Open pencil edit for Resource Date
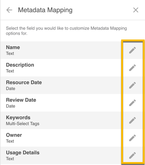145x165 pixels. point(133,85)
